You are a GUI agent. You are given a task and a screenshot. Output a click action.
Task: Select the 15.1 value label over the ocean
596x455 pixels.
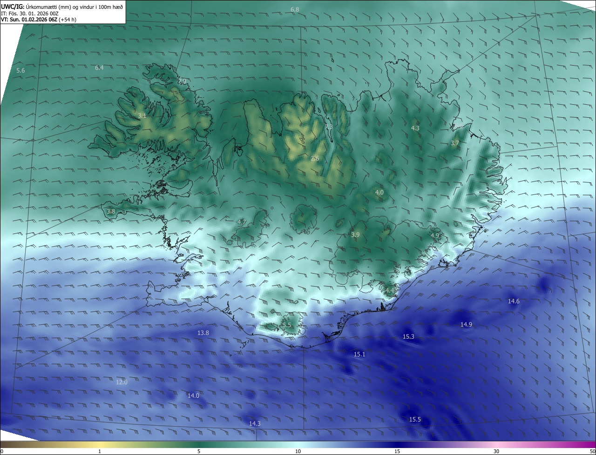(359, 354)
